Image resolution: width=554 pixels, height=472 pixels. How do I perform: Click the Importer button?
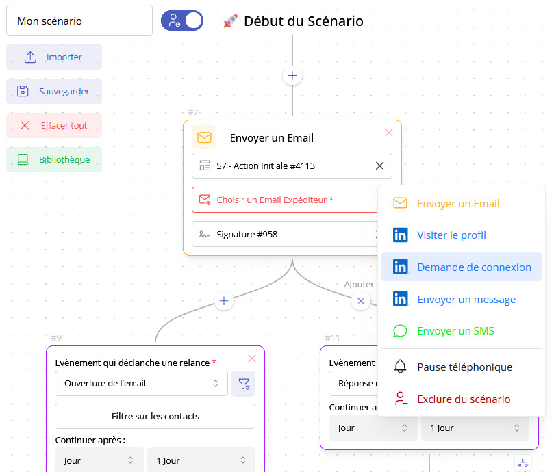[54, 57]
